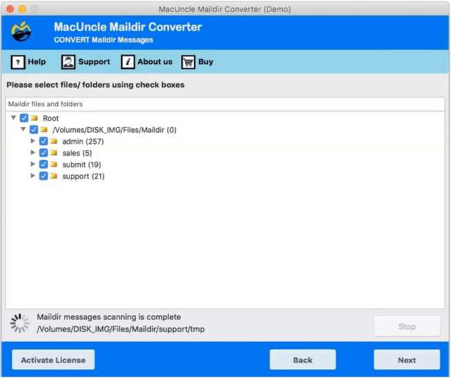The image size is (451, 378).
Task: Click the Back button
Action: [303, 360]
